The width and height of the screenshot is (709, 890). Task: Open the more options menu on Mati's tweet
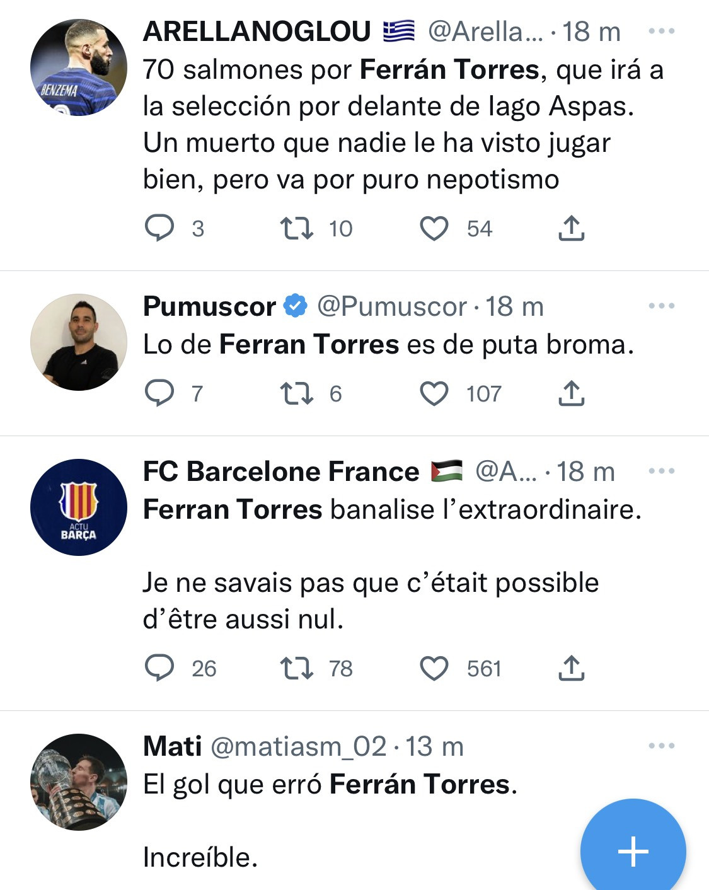660,747
